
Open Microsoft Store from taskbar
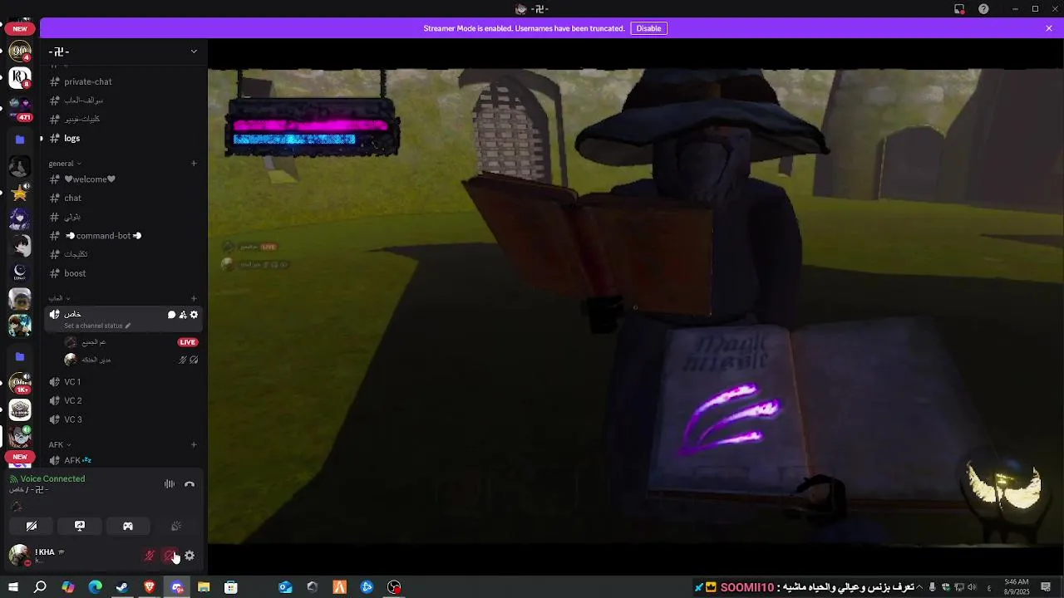click(x=231, y=587)
